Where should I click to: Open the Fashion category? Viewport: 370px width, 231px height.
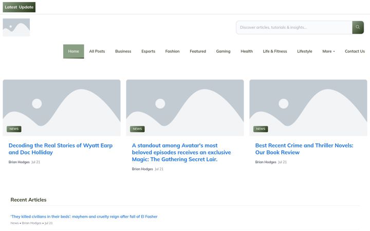pyautogui.click(x=172, y=51)
